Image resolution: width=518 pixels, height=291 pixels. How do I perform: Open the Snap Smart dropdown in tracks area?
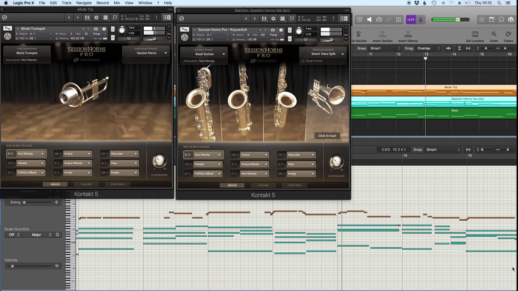(384, 48)
